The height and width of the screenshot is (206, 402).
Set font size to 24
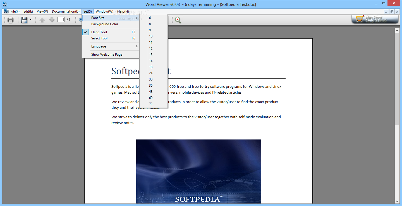(154, 73)
